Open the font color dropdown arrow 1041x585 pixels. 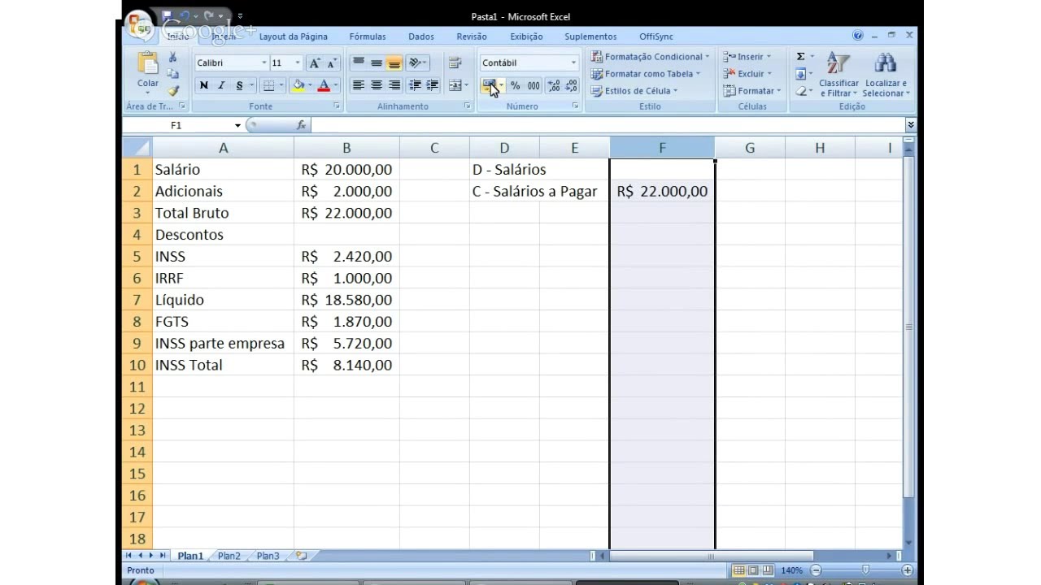pos(336,85)
